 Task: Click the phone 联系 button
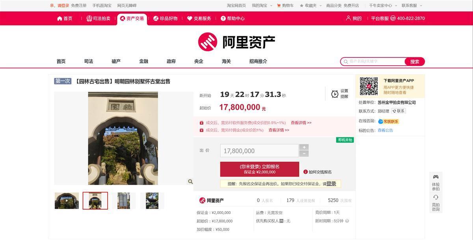398,111
